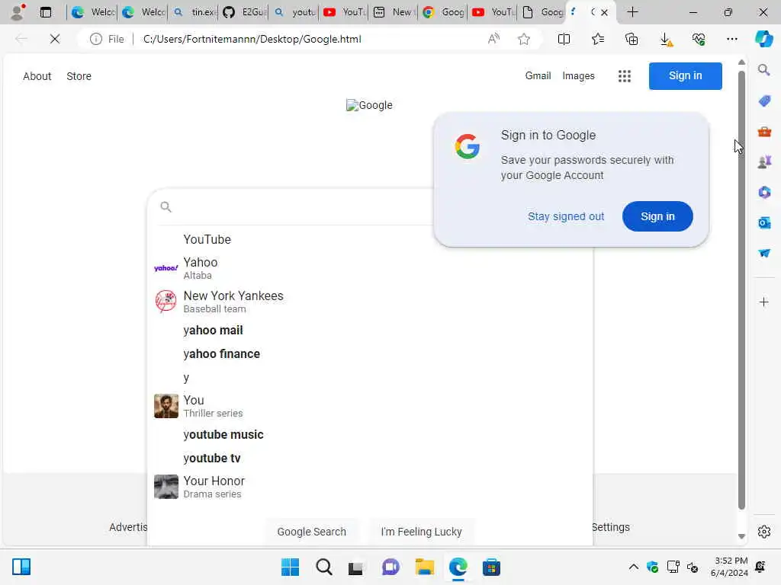
Task: Select the You thriller series suggestion
Action: coord(370,406)
